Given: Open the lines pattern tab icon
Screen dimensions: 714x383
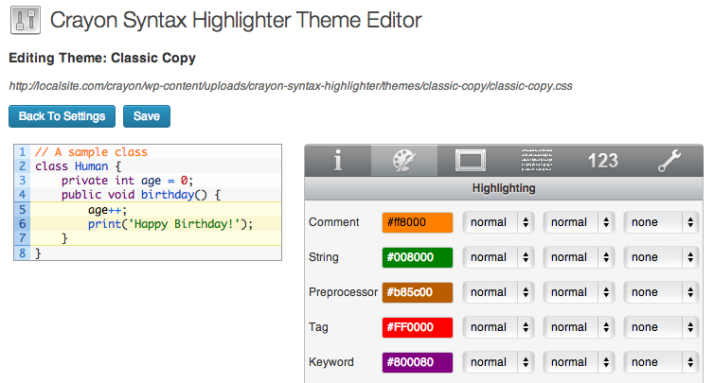Looking at the screenshot, I should [x=536, y=161].
